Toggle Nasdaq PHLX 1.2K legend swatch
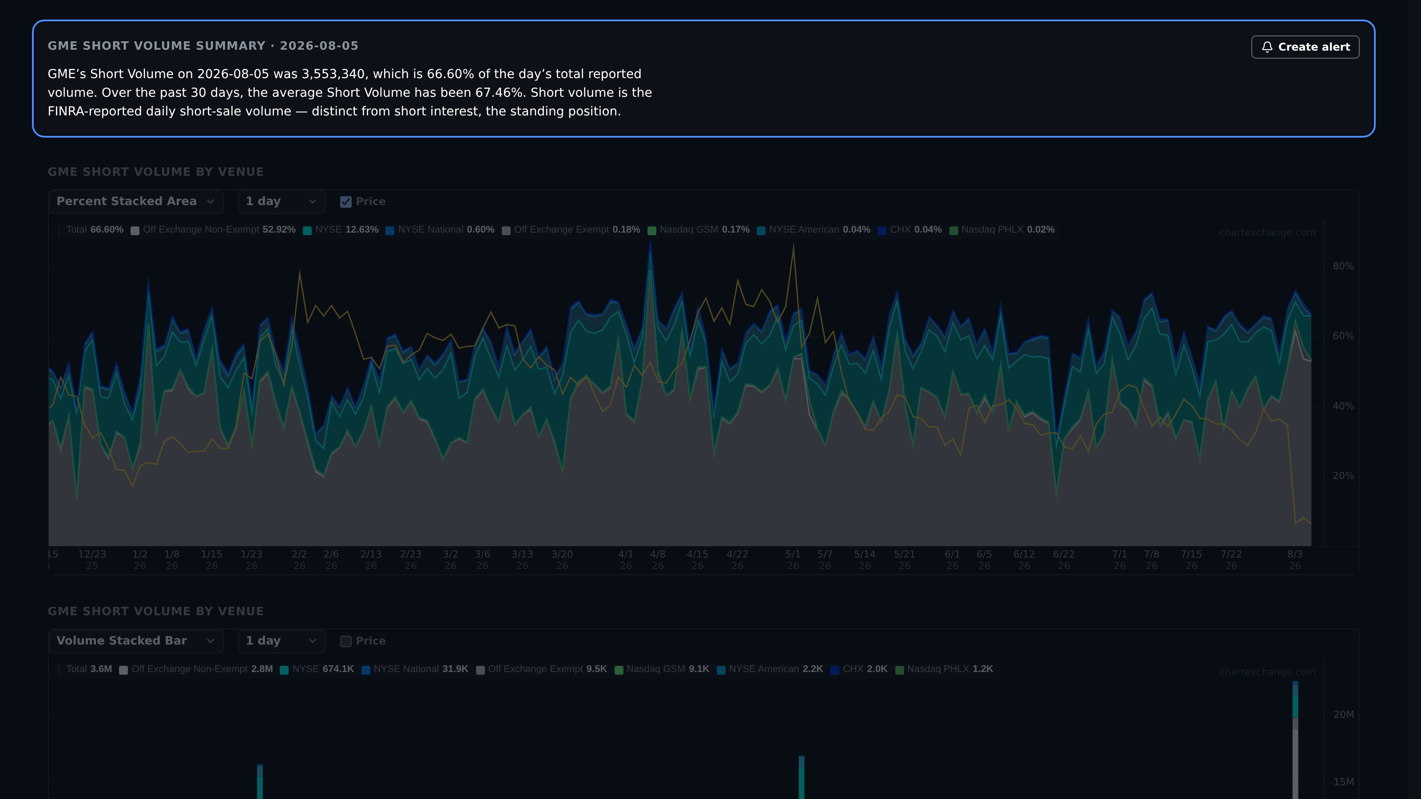The width and height of the screenshot is (1421, 799). 899,670
